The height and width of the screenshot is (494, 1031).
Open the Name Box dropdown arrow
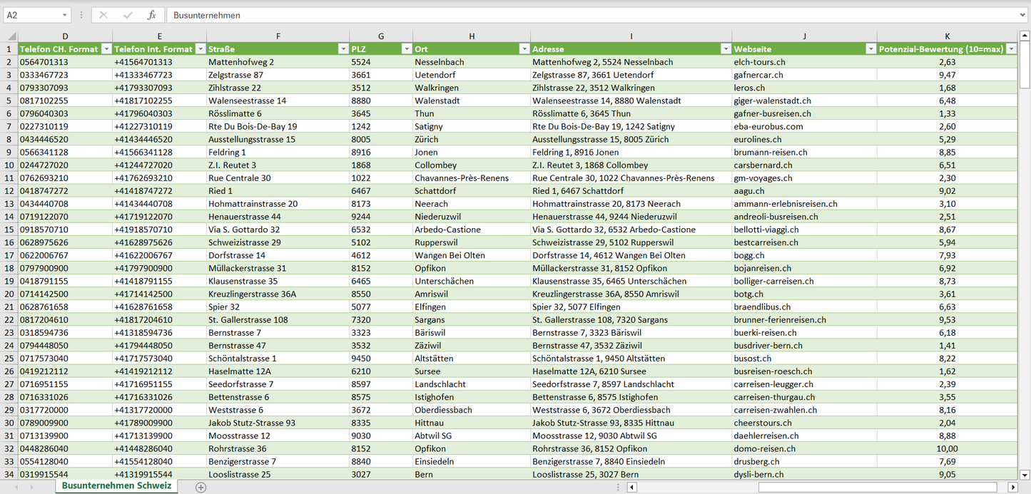pyautogui.click(x=64, y=15)
